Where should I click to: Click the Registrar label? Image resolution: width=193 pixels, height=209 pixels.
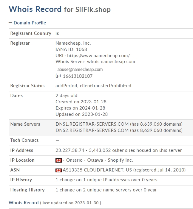point(20,43)
